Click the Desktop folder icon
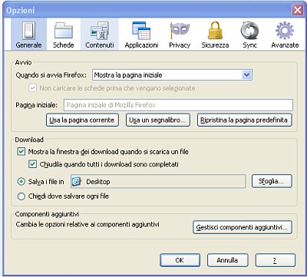The width and height of the screenshot is (307, 277). point(77,182)
